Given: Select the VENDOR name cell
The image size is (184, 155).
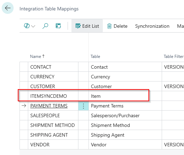Looking at the screenshot, I should pos(53,145).
